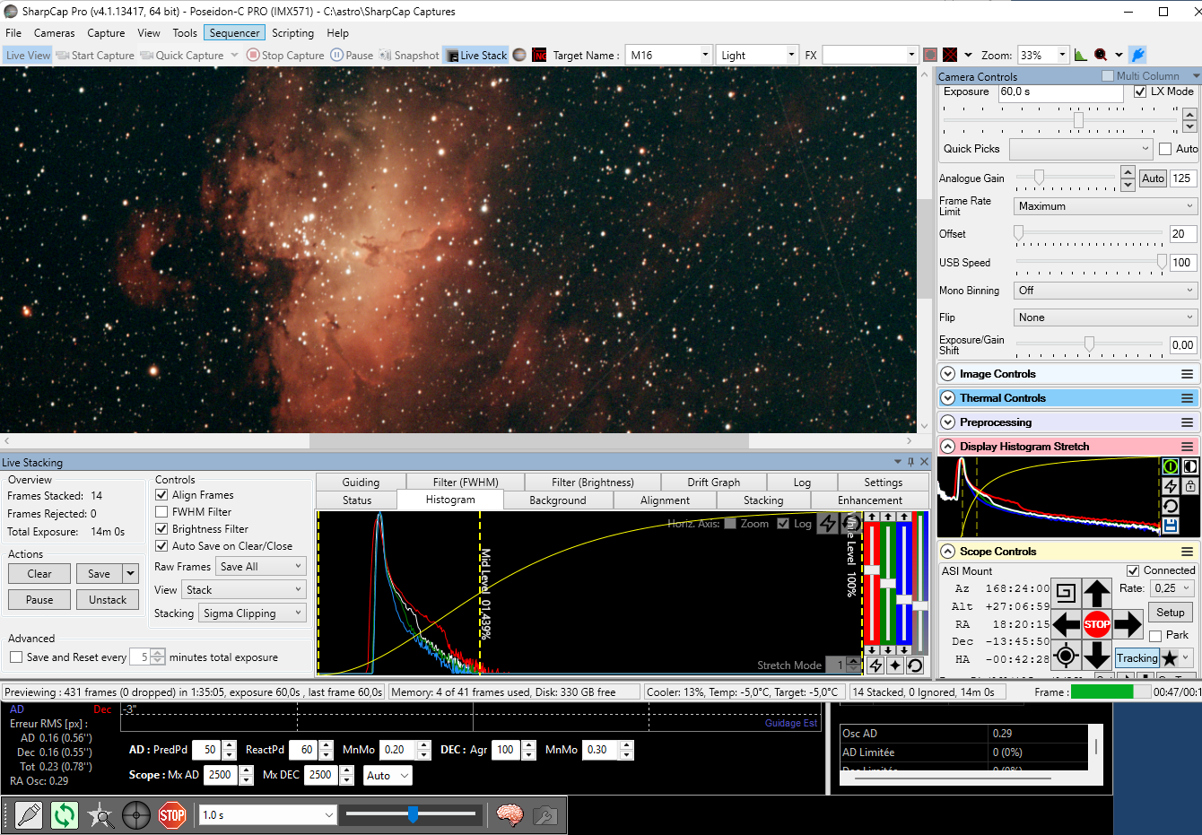Stop the mount with the red STOP button
Image resolution: width=1202 pixels, height=835 pixels.
1096,624
